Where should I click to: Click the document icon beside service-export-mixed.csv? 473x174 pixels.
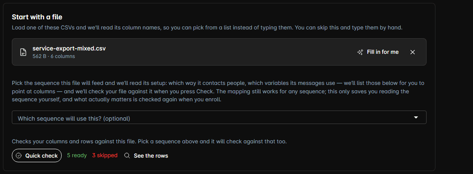(23, 52)
